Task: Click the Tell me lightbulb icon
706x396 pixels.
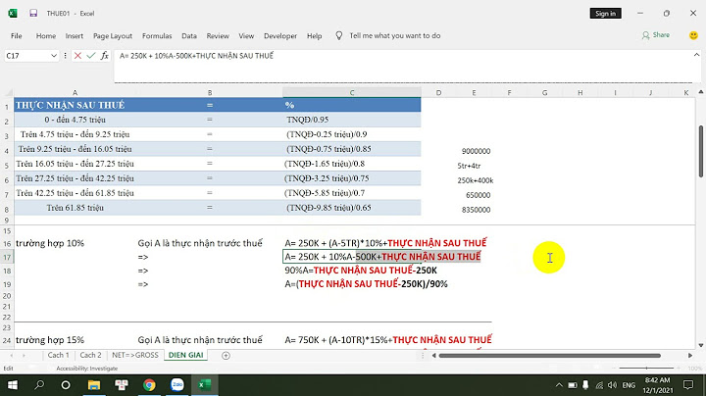Action: (x=339, y=35)
